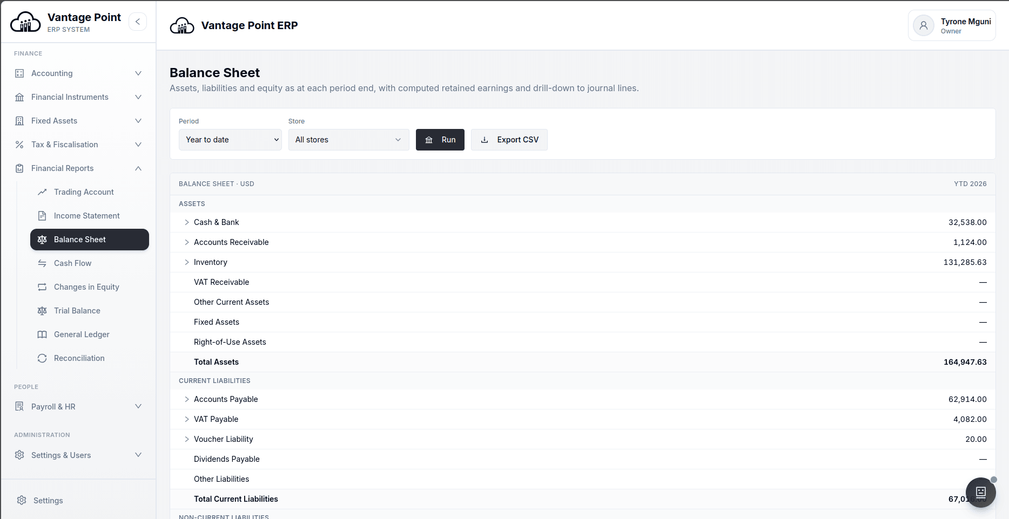Click the Trial Balance scales icon

tap(42, 311)
